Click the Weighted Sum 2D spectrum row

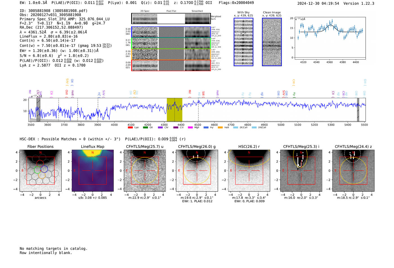(x=171, y=19)
